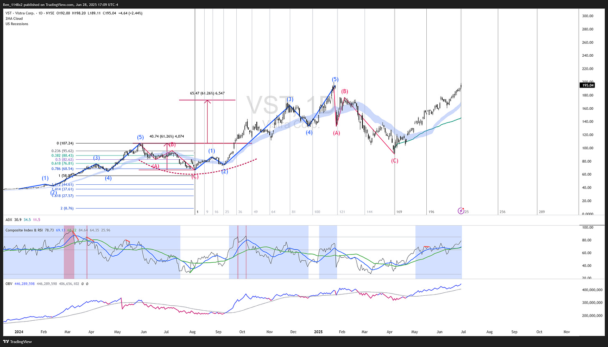Viewport: 608px width, 347px height.
Task: Click the Fibonacci time zone number 256
Action: click(502, 212)
